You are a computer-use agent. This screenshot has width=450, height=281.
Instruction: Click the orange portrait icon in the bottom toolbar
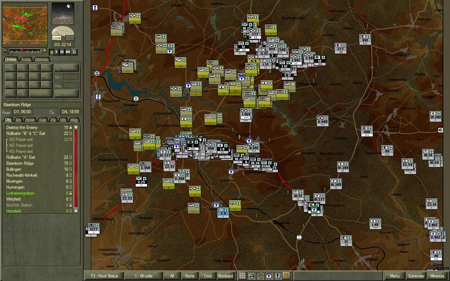point(286,276)
